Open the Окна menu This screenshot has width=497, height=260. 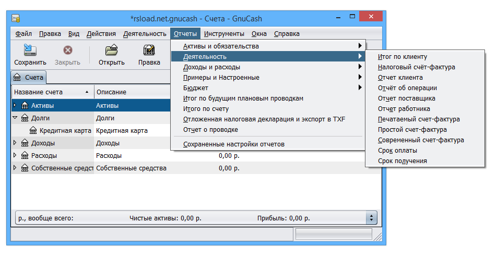[x=259, y=33]
